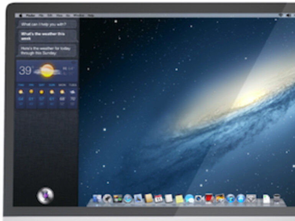Viewport: 295px width, 221px height.
Task: Open App Store icon in Dock
Action: click(x=241, y=199)
